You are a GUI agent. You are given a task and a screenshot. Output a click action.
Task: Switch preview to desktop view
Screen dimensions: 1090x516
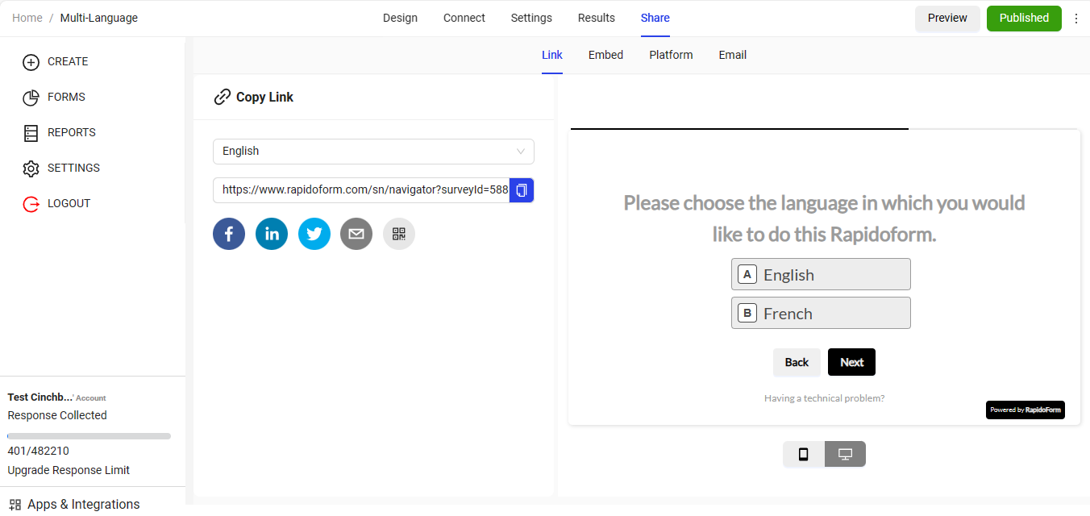click(x=845, y=454)
